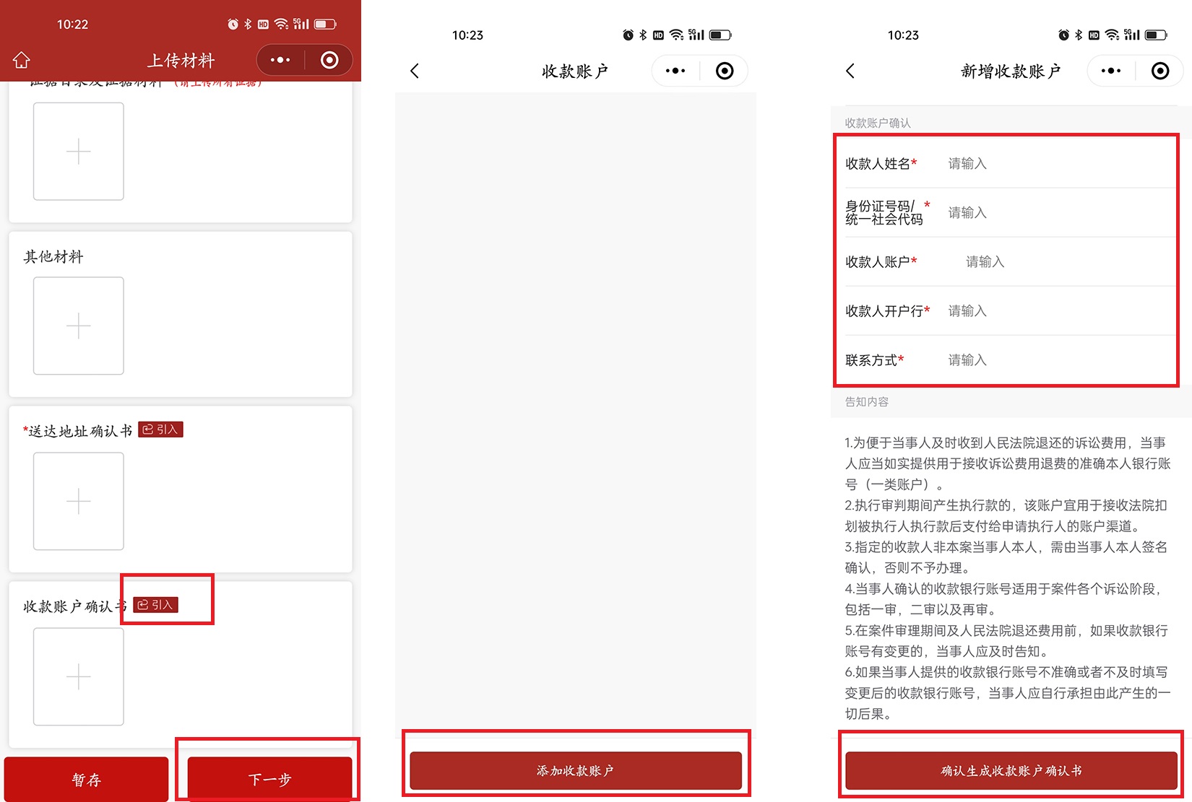
Task: Add an evidence file with the top plus box
Action: [78, 151]
